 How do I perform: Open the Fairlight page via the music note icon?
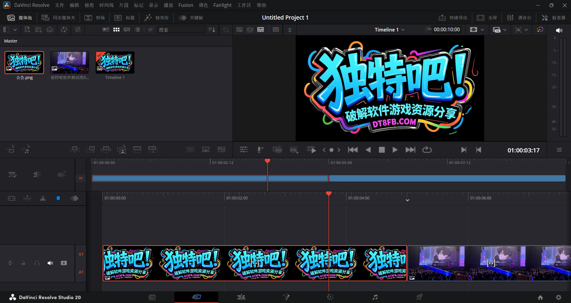tap(375, 297)
